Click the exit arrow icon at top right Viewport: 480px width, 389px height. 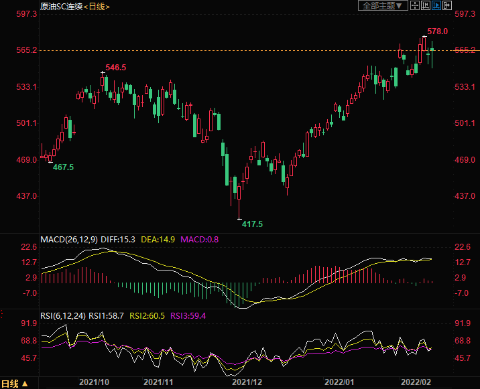(x=448, y=5)
